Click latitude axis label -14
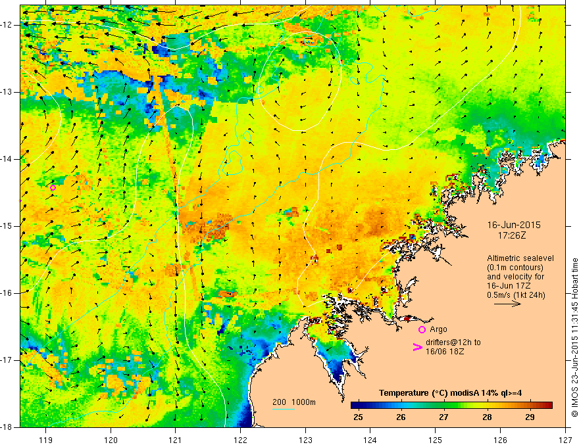This screenshot has height=447, width=579. (x=8, y=159)
